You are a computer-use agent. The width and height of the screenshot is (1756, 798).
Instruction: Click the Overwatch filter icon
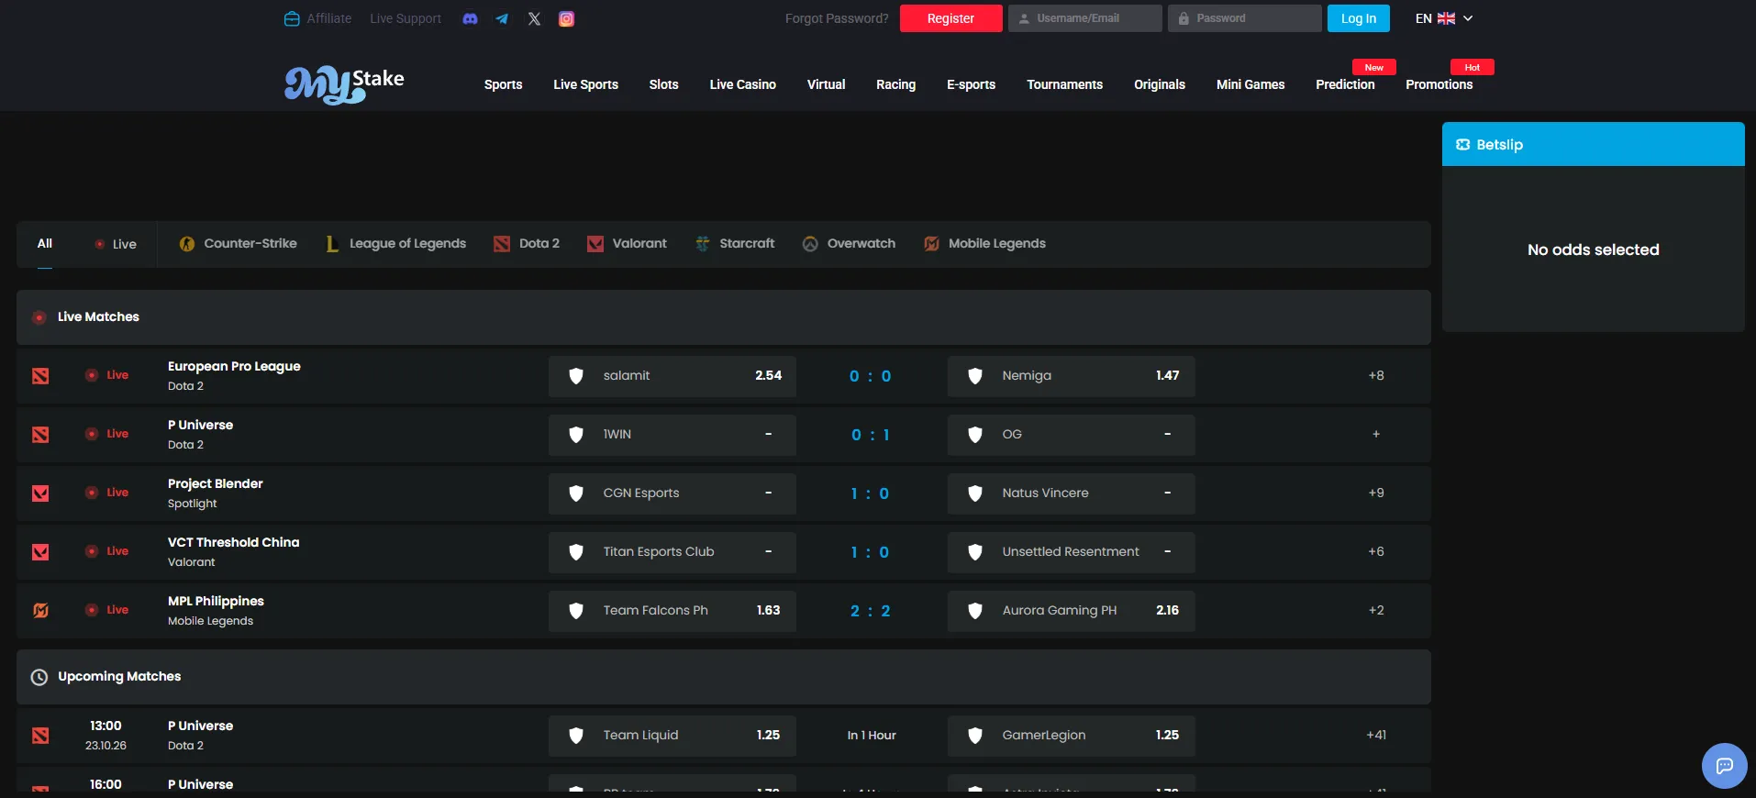[x=810, y=244]
